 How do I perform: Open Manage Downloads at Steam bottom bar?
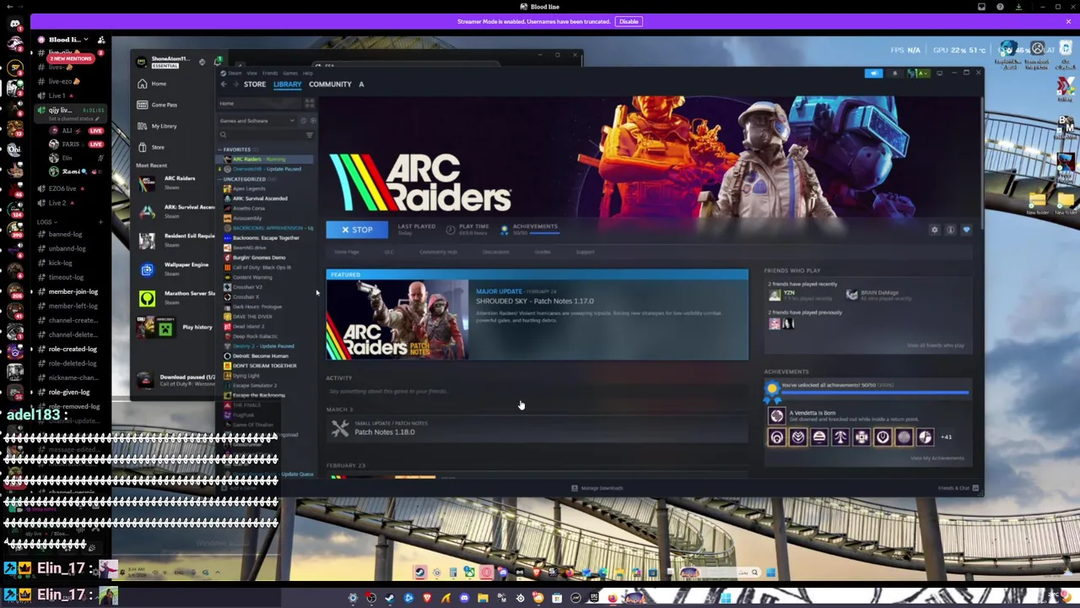(597, 488)
